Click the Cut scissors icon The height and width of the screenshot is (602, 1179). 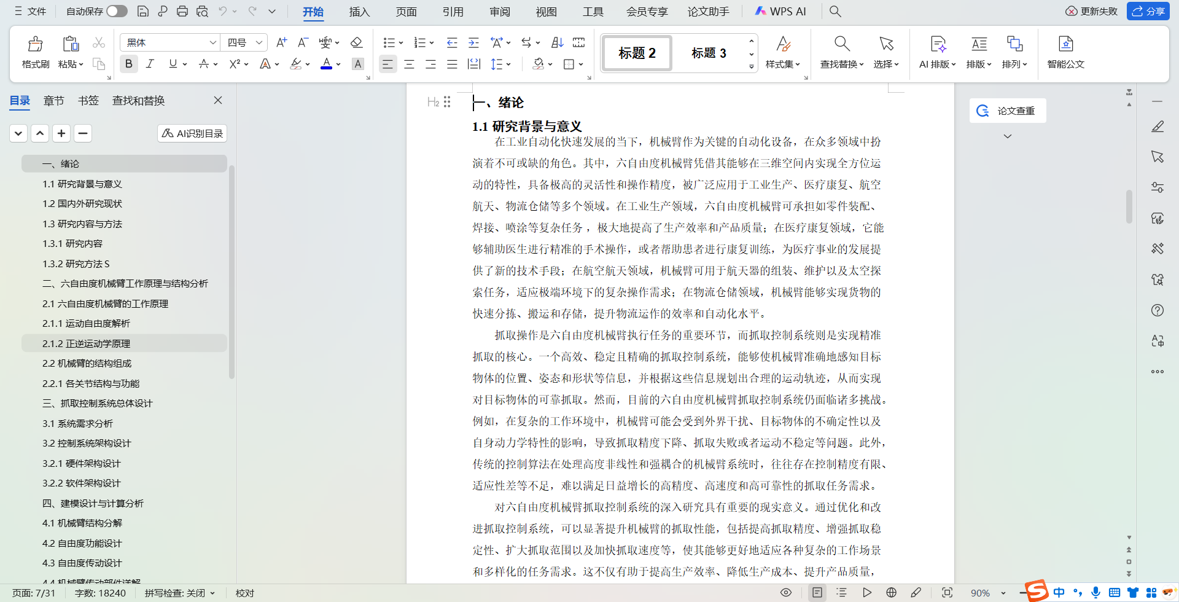click(99, 42)
